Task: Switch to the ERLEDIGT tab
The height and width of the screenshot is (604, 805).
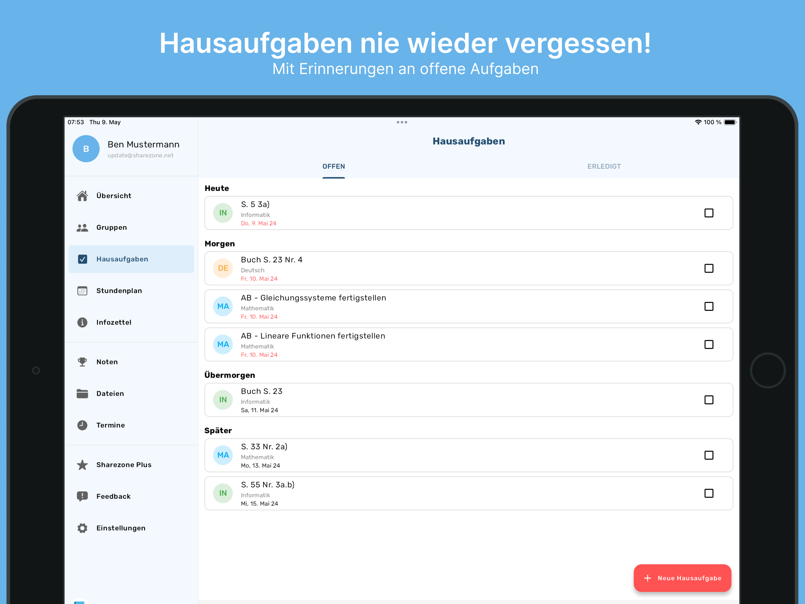Action: coord(604,166)
